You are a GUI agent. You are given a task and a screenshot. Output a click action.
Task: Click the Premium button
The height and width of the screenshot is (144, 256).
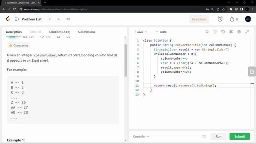pyautogui.click(x=199, y=19)
